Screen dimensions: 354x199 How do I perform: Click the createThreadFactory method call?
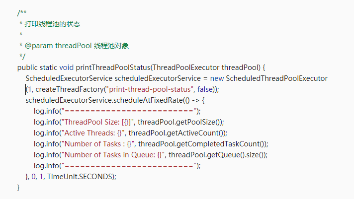coord(62,89)
